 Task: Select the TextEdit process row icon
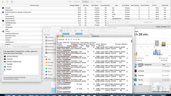point(3,25)
